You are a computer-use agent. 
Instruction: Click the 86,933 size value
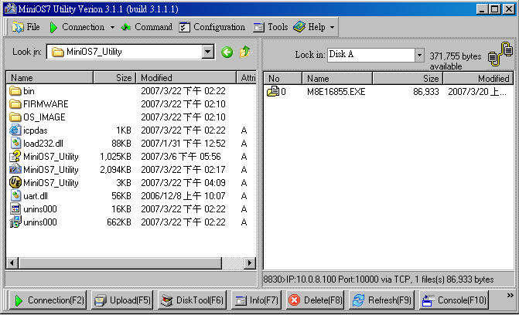tap(426, 92)
